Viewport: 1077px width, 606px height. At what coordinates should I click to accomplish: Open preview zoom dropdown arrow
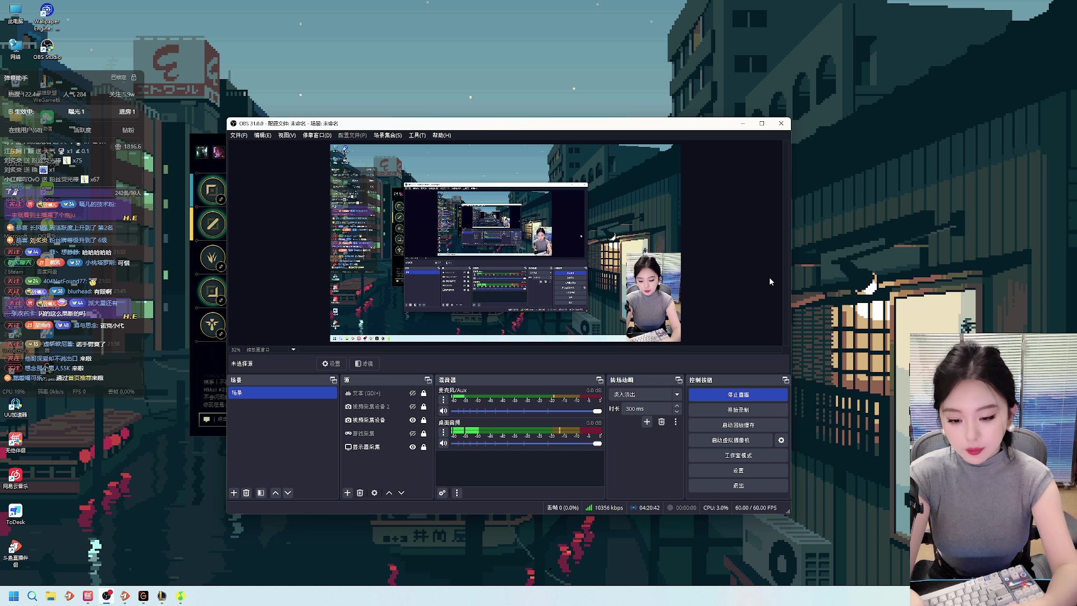click(293, 350)
